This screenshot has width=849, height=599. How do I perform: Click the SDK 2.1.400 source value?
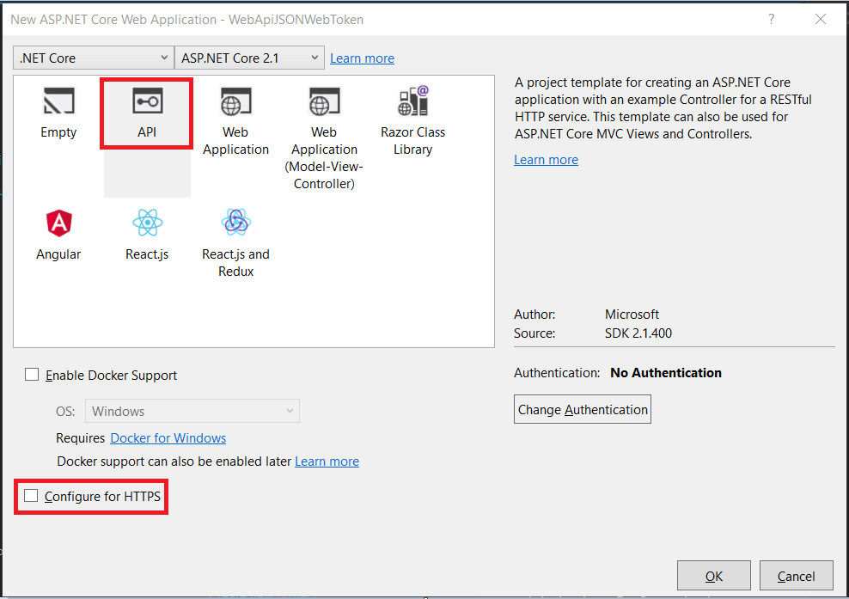(638, 333)
